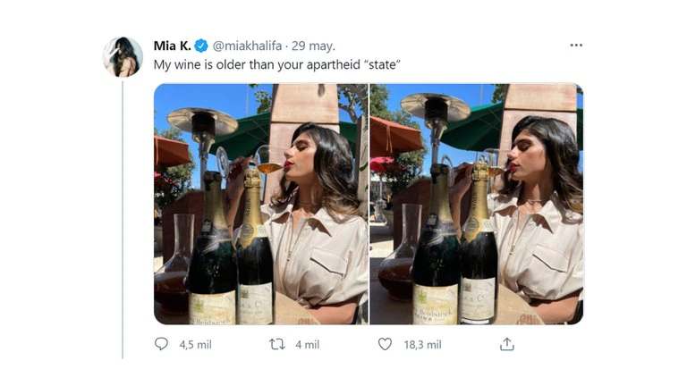The image size is (687, 386).
Task: Open the left photo of the tweet
Action: 259,204
